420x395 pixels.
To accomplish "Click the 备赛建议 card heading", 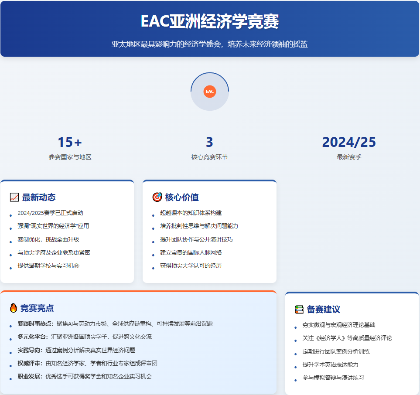I will point(323,310).
